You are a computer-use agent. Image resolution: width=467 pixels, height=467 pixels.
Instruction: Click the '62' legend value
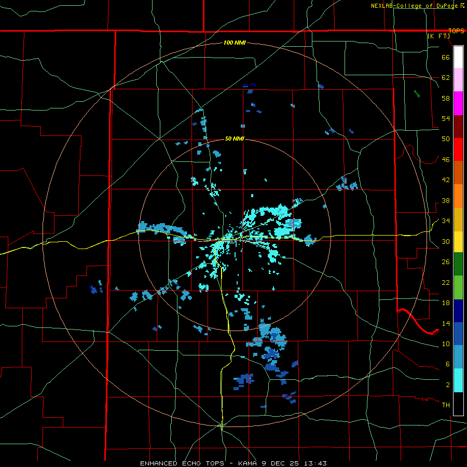tap(446, 78)
